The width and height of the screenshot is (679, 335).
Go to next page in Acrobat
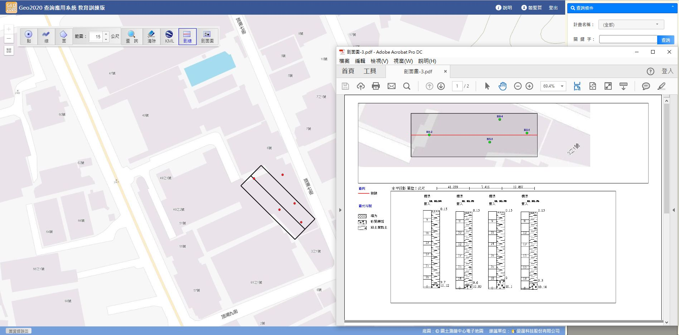441,86
